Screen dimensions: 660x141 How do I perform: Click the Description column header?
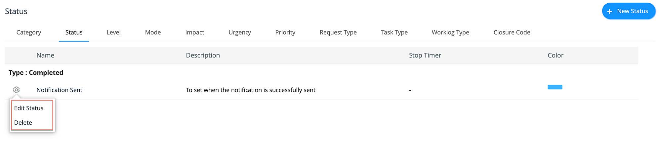pos(203,55)
